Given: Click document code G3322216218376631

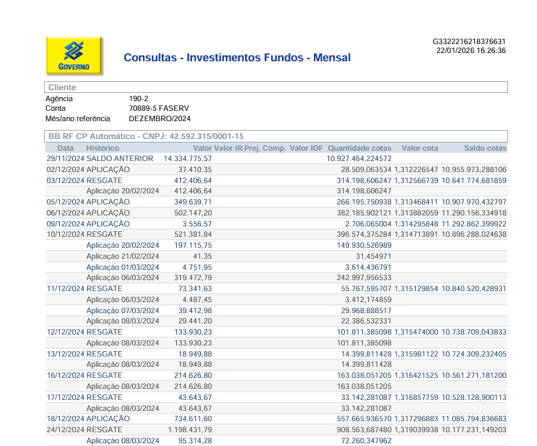Looking at the screenshot, I should coord(469,42).
